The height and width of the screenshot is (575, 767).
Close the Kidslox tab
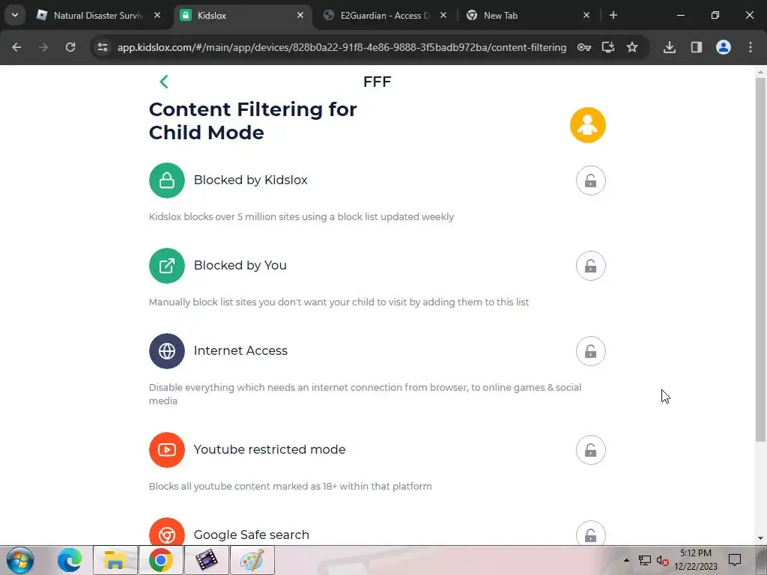click(300, 15)
